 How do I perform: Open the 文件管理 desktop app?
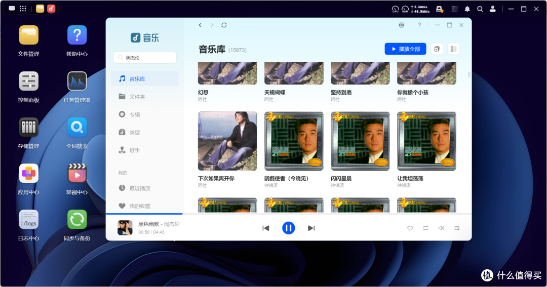(28, 35)
